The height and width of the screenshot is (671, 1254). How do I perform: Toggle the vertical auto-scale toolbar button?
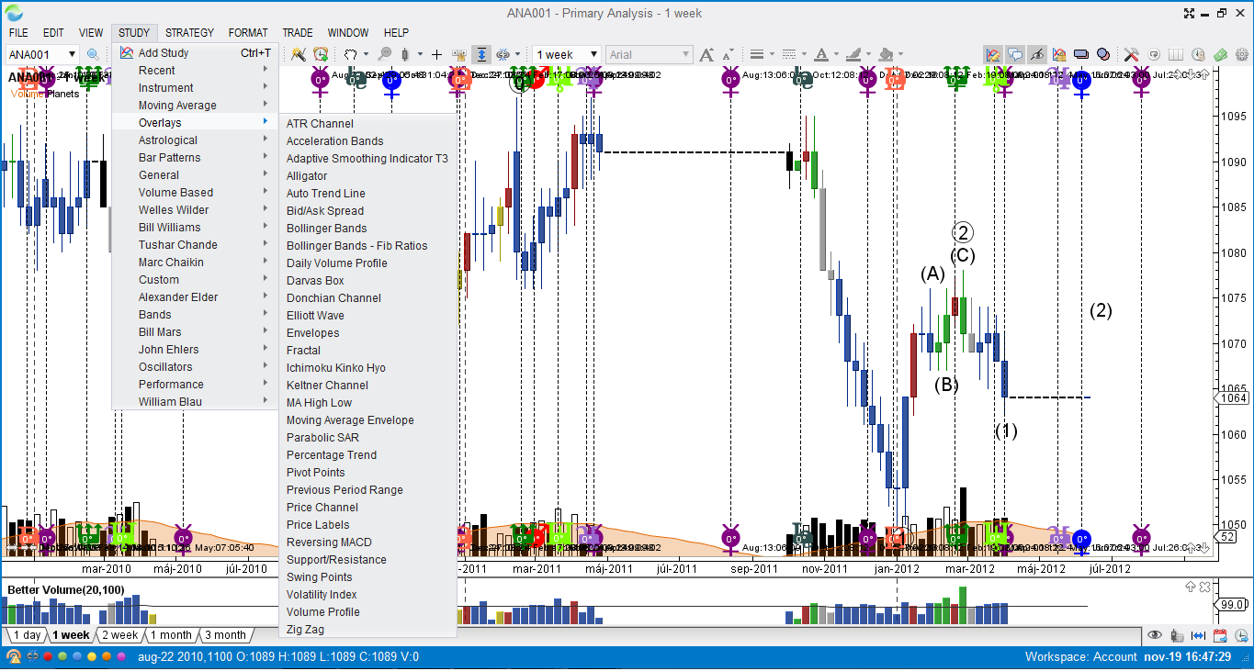point(481,55)
